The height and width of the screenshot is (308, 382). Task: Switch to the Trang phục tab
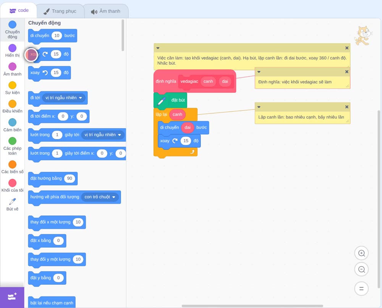60,11
